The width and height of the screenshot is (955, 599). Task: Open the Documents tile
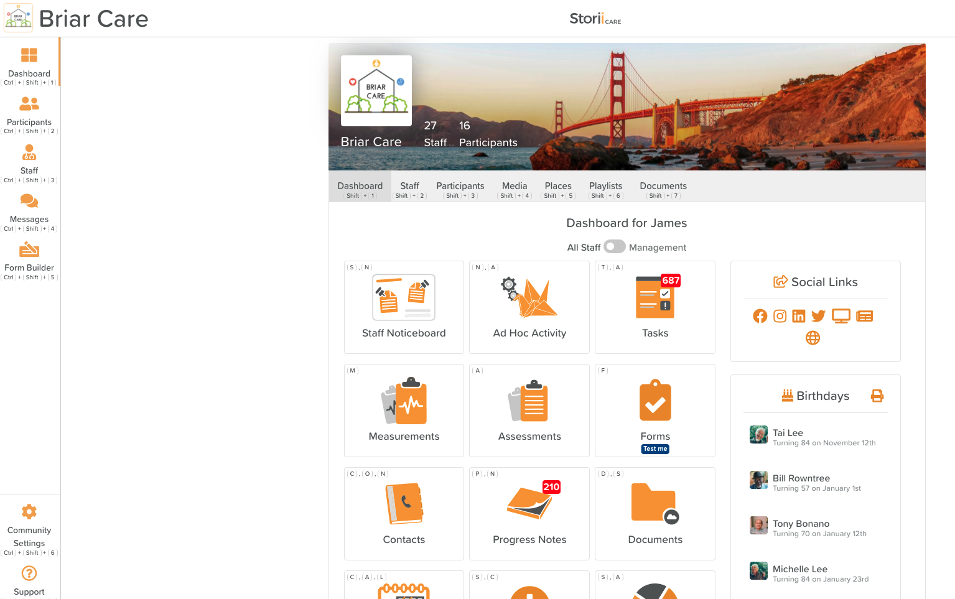tap(655, 514)
